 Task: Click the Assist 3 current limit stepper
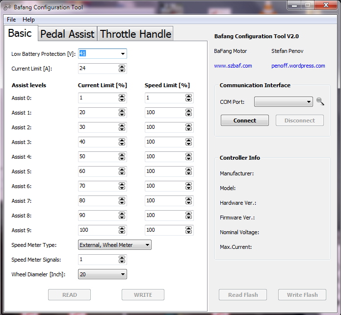[x=122, y=142]
